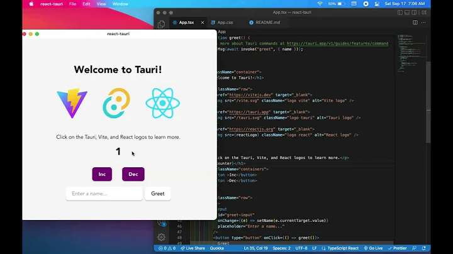Click Go Live in the status bar
The height and width of the screenshot is (254, 453).
pyautogui.click(x=373, y=248)
